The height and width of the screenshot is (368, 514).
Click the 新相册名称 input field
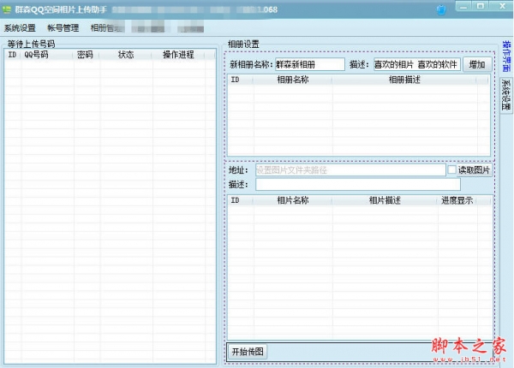[x=310, y=64]
